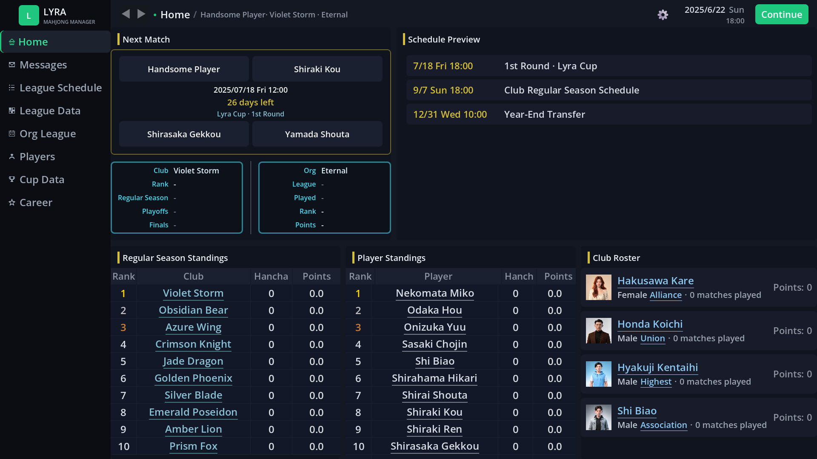Open the Messages menu item
Image resolution: width=817 pixels, height=459 pixels.
pos(55,65)
